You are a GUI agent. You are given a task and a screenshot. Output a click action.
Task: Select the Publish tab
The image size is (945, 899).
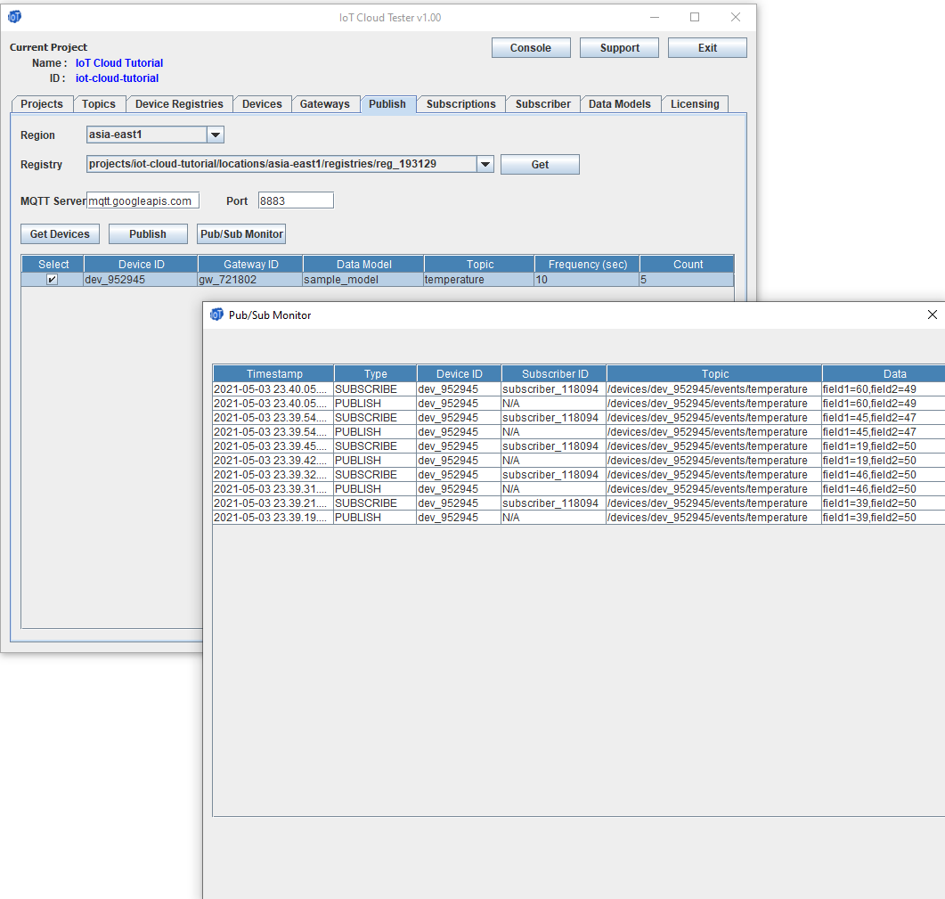click(x=387, y=103)
